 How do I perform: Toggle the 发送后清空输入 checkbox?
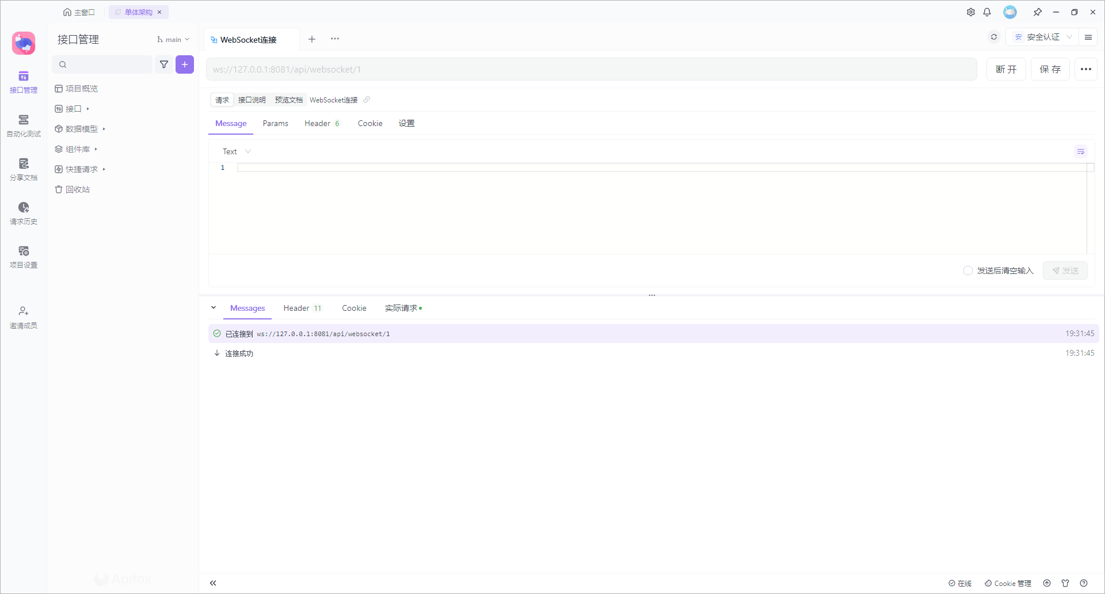click(968, 271)
